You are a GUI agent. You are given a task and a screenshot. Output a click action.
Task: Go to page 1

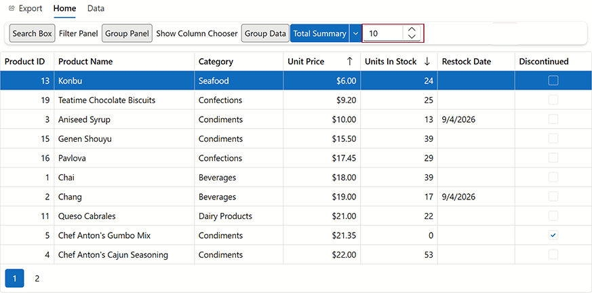click(15, 279)
